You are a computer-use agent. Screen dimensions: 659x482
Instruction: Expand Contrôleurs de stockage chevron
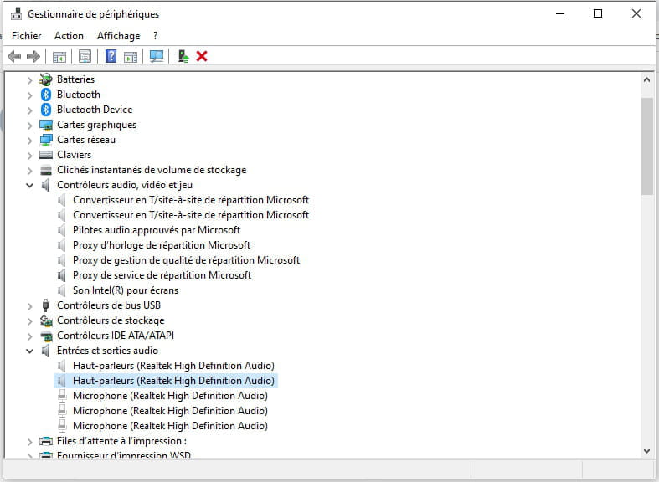click(x=29, y=321)
